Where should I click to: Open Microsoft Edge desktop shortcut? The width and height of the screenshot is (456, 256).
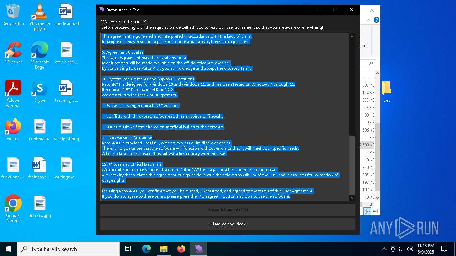click(40, 55)
